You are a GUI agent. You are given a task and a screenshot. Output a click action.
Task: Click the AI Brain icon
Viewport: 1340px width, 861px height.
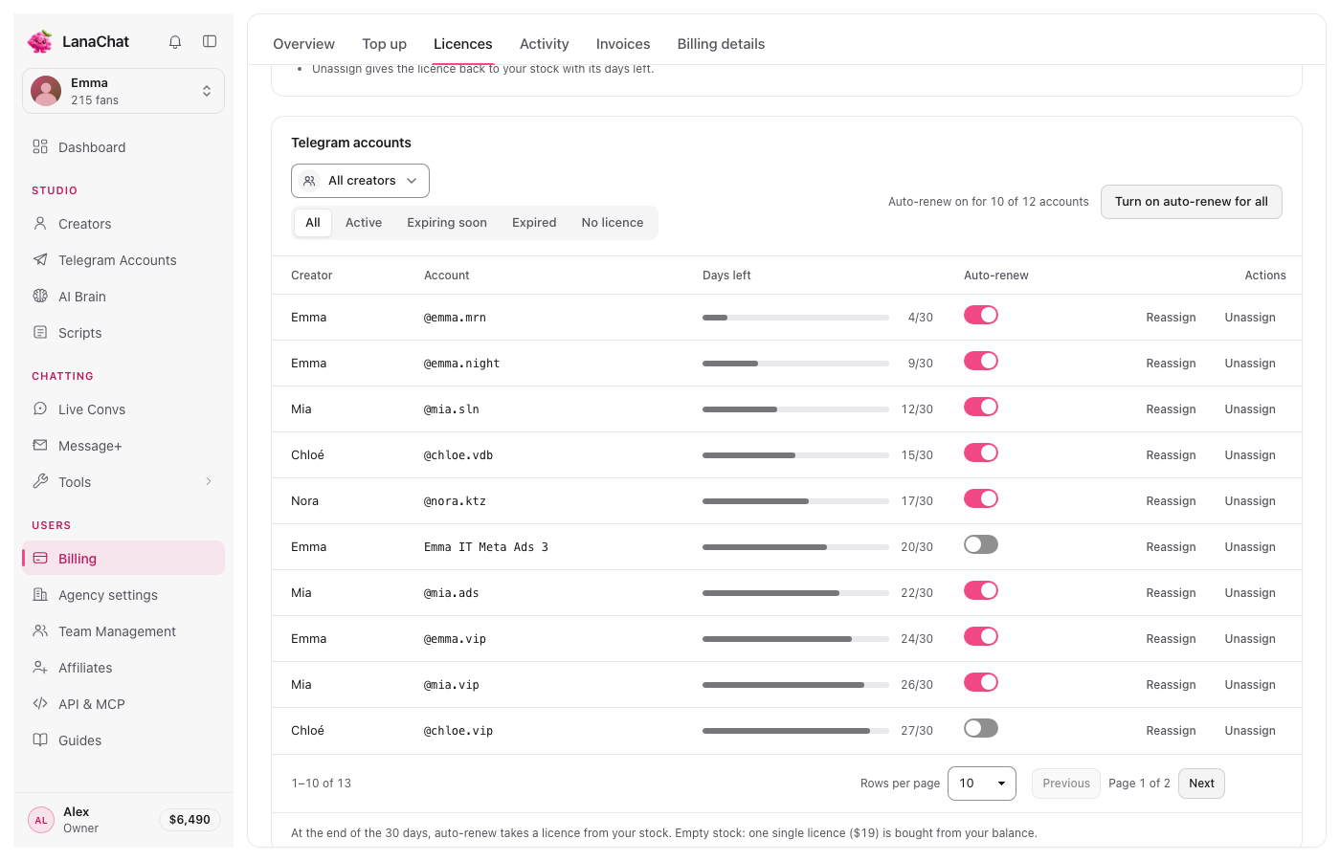click(40, 296)
